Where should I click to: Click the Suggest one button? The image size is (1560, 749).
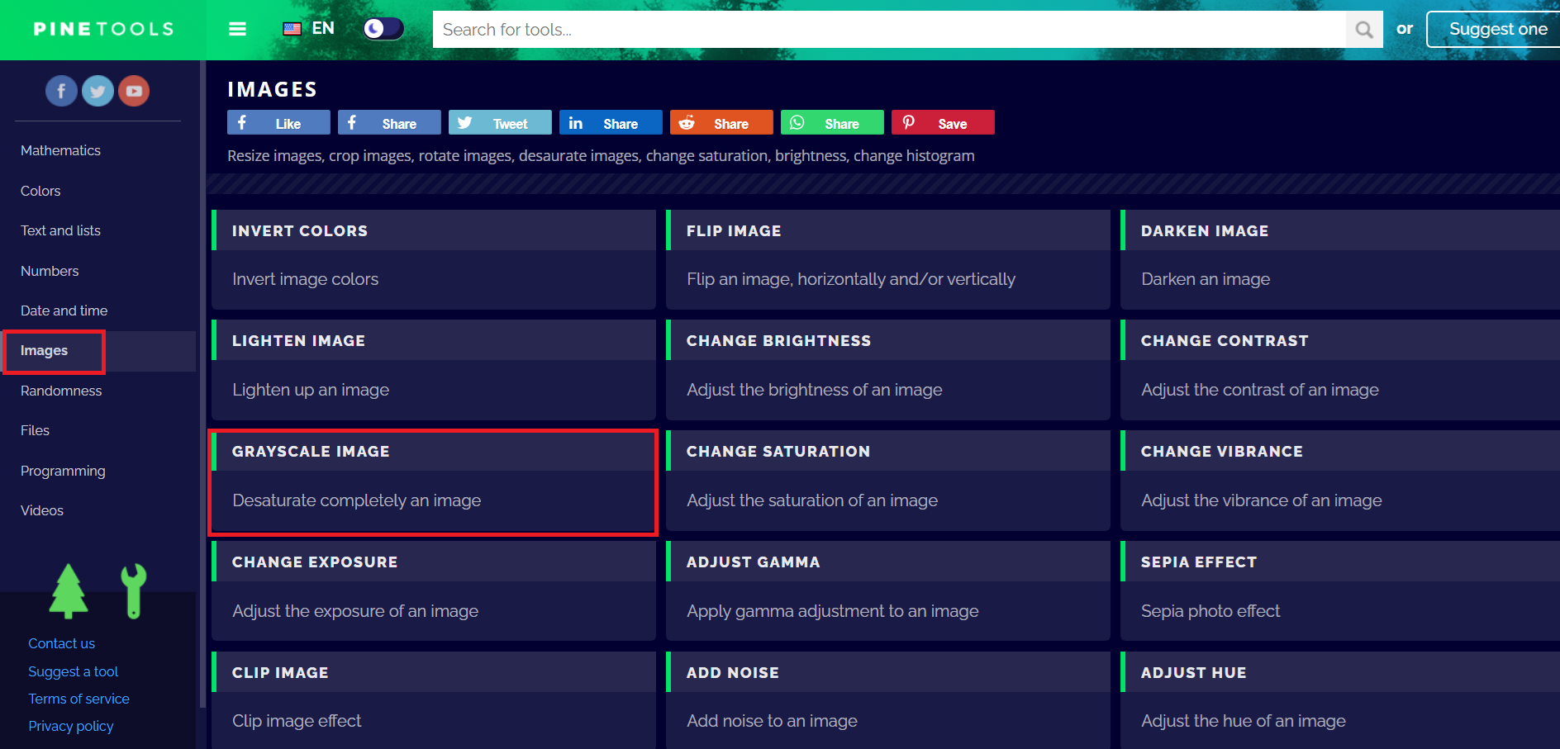(x=1494, y=30)
